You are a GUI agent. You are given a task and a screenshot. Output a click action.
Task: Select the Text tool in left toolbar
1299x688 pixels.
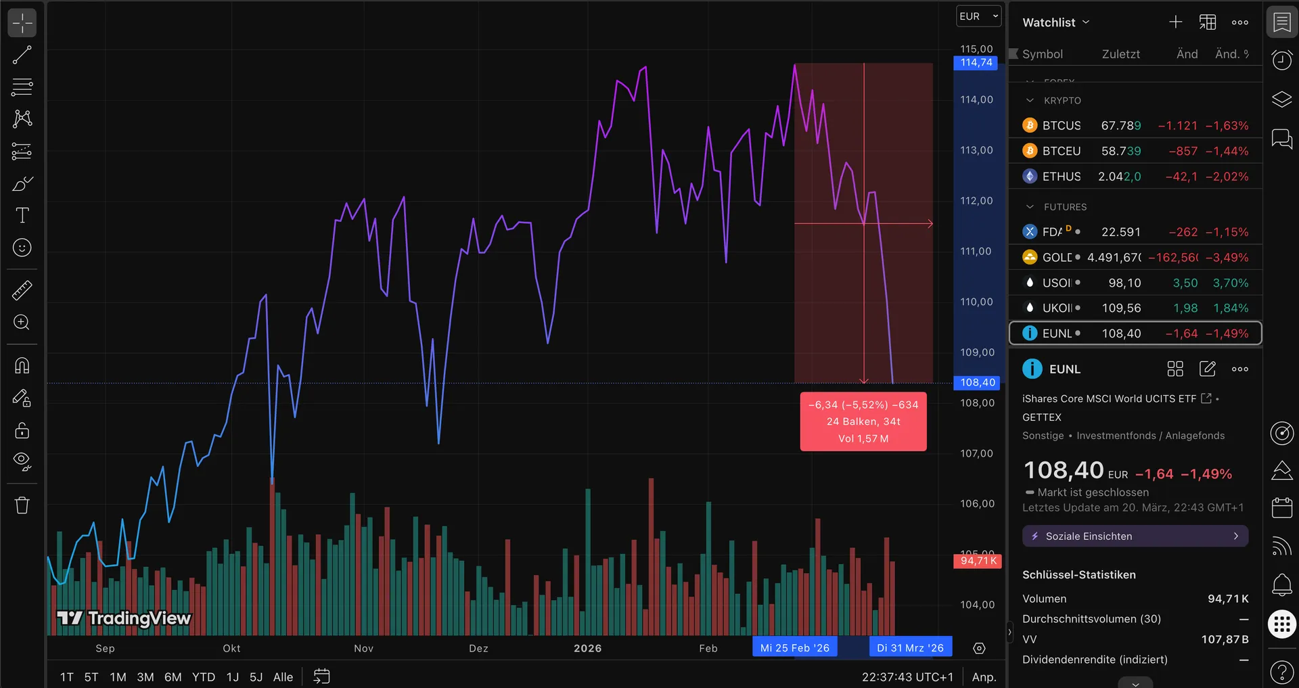[x=22, y=216]
